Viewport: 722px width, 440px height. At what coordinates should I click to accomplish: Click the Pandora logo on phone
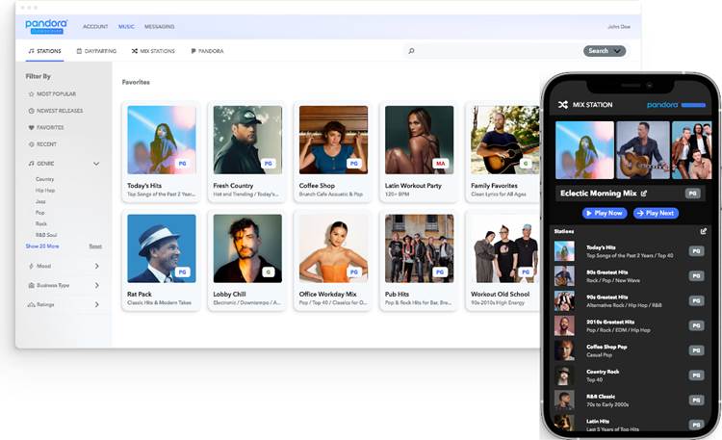[x=676, y=105]
